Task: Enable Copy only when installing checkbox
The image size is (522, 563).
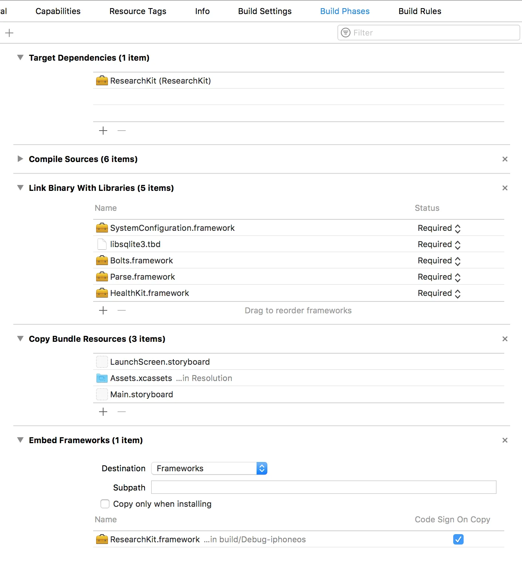Action: click(105, 504)
